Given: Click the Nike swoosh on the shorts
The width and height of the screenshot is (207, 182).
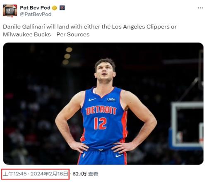Looking at the screenshot, I should pos(119,156).
